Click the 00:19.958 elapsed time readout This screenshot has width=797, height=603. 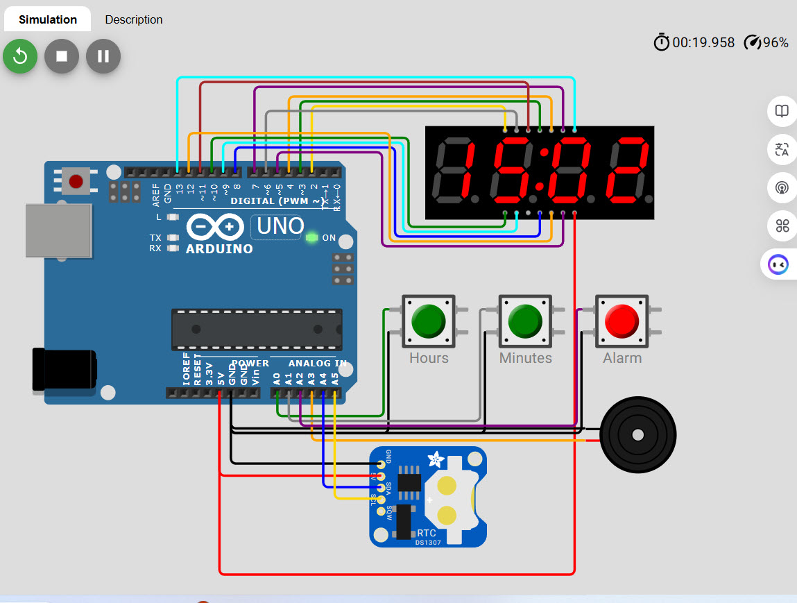[x=703, y=42]
